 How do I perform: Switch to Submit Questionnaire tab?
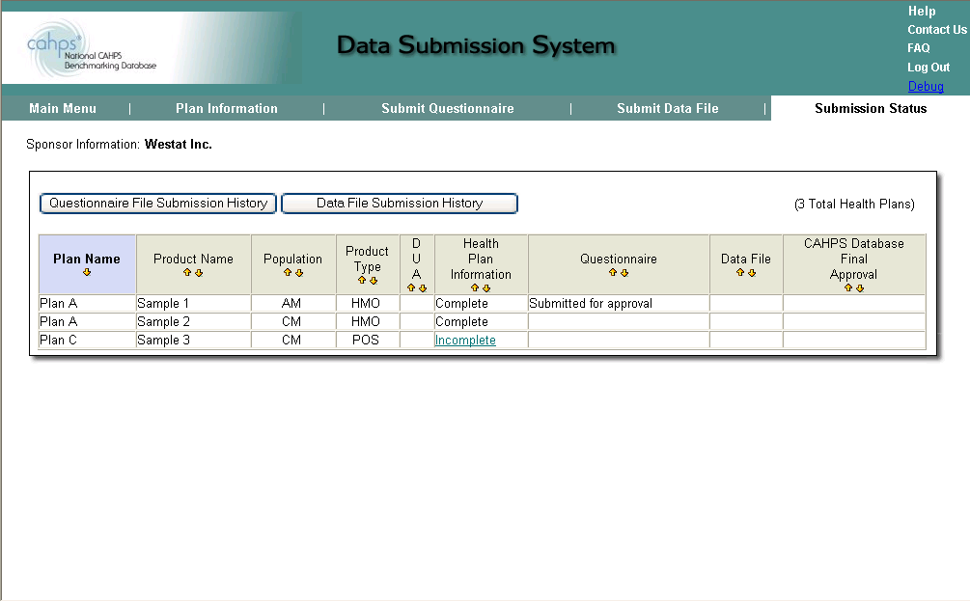coord(448,109)
